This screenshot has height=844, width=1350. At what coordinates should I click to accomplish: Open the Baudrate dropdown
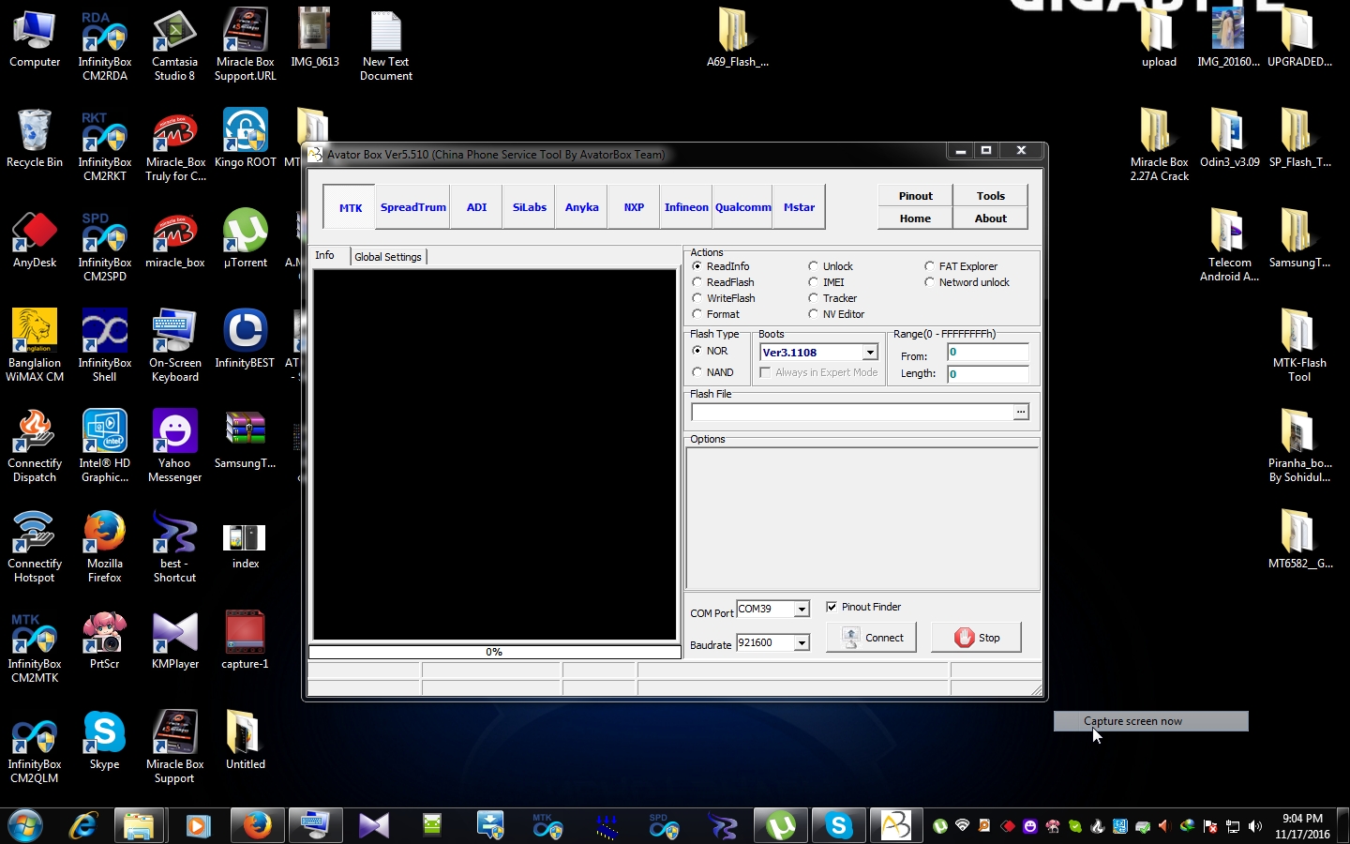(x=802, y=642)
